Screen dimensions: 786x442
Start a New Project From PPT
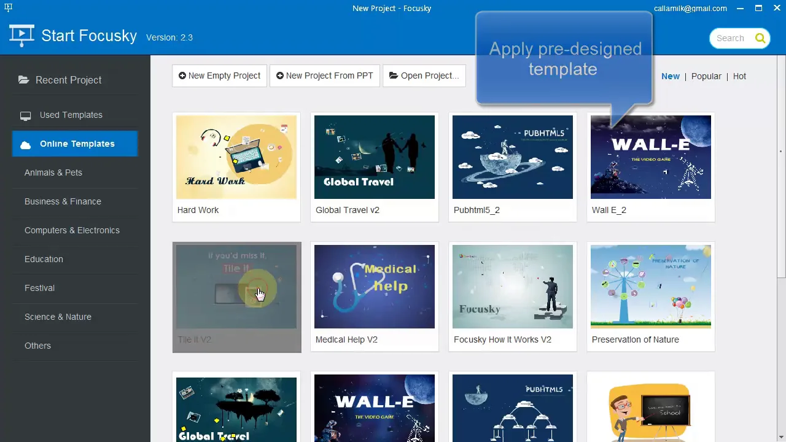(325, 76)
